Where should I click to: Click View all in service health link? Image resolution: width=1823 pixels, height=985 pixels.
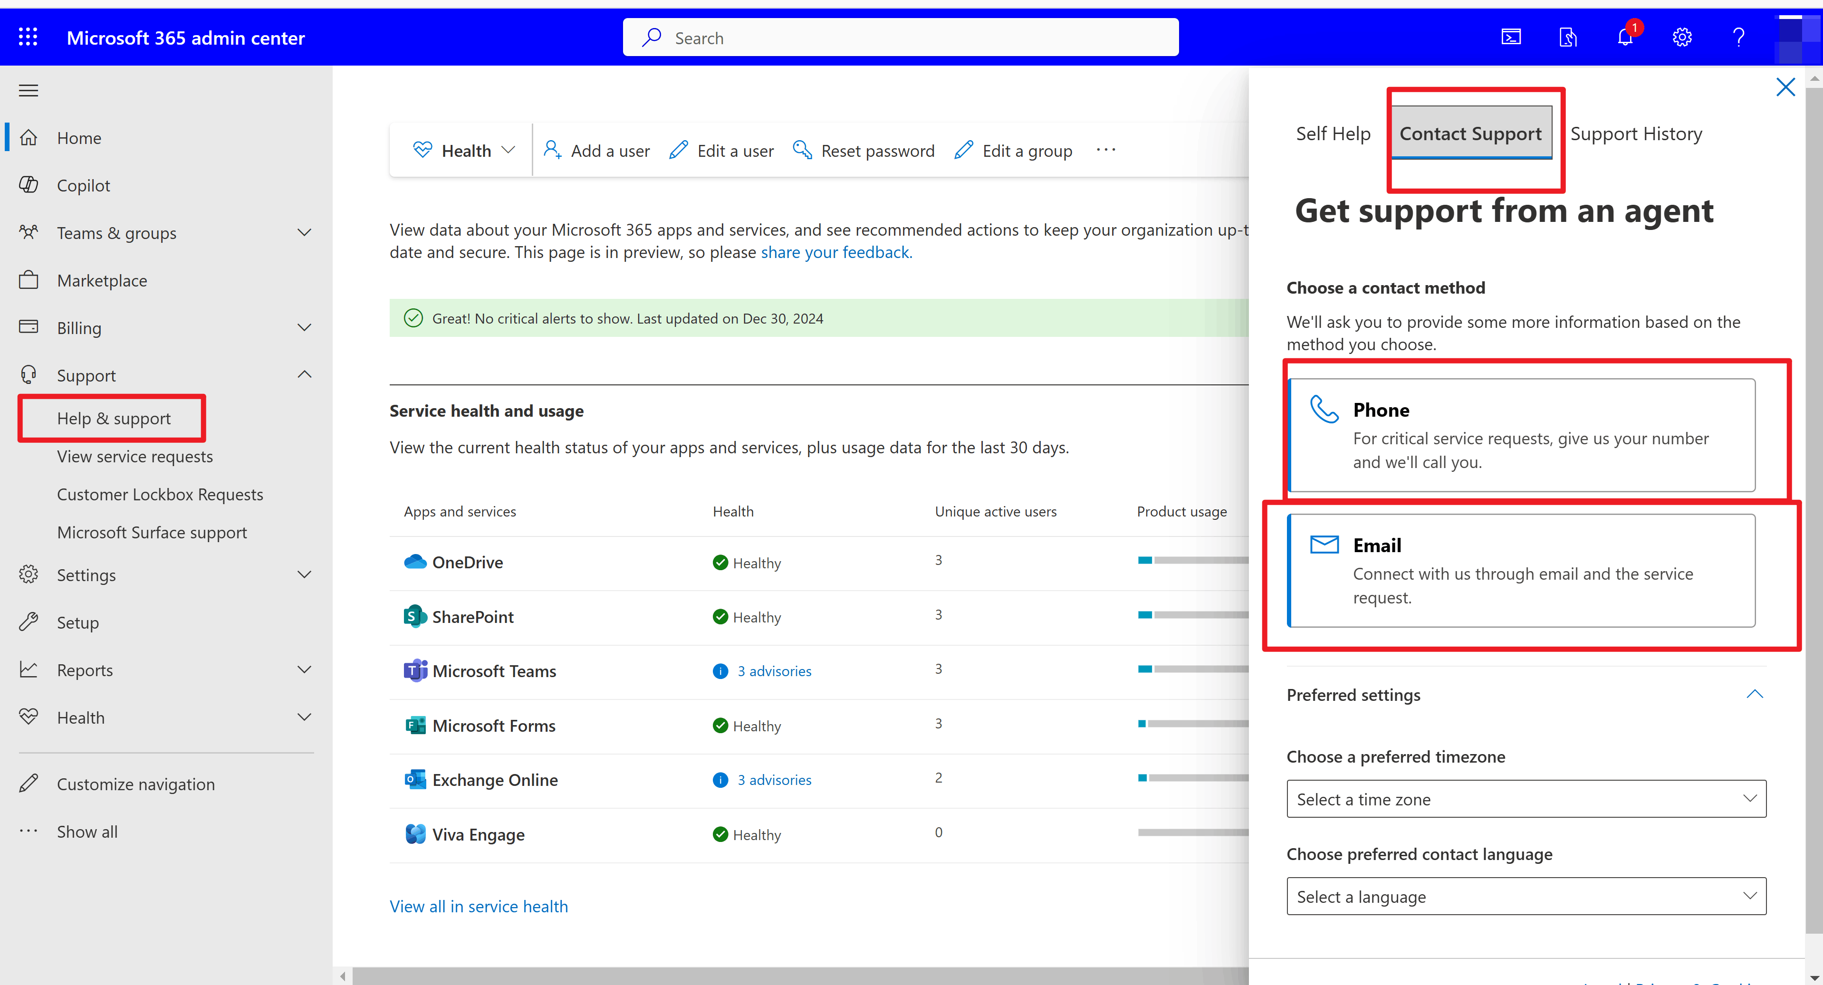click(x=479, y=907)
